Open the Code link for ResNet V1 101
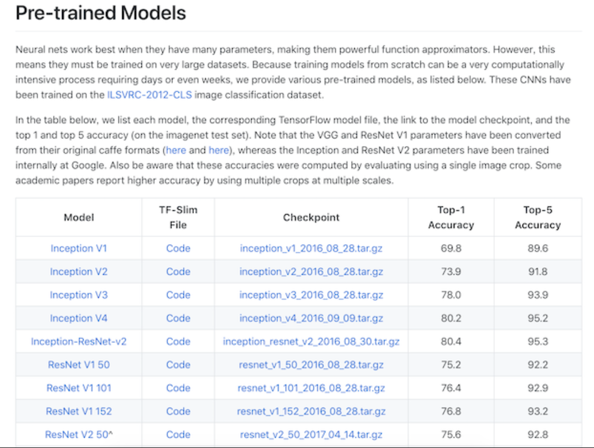The width and height of the screenshot is (594, 448). point(178,388)
